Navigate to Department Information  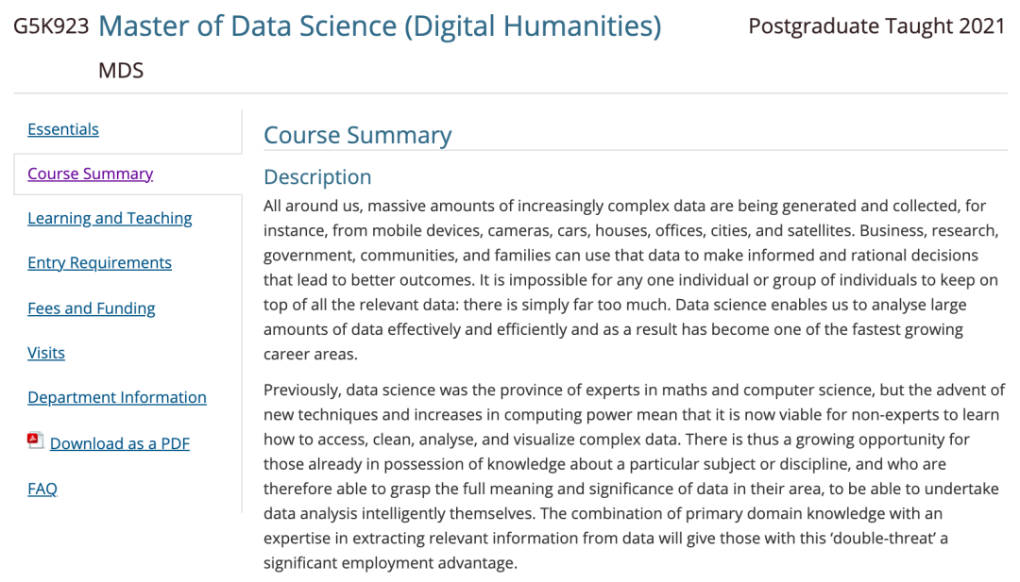click(117, 397)
